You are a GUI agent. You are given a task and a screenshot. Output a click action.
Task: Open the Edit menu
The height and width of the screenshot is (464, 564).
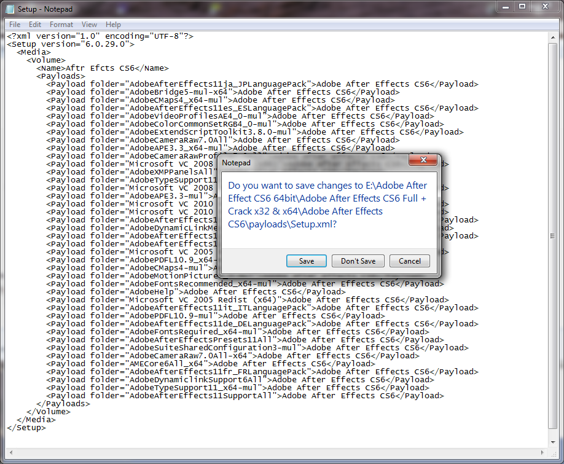point(35,25)
